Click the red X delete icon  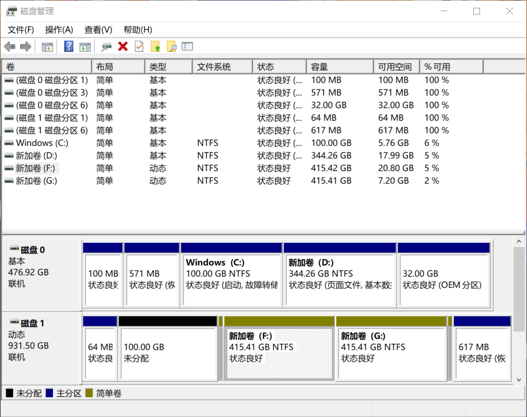pos(123,46)
